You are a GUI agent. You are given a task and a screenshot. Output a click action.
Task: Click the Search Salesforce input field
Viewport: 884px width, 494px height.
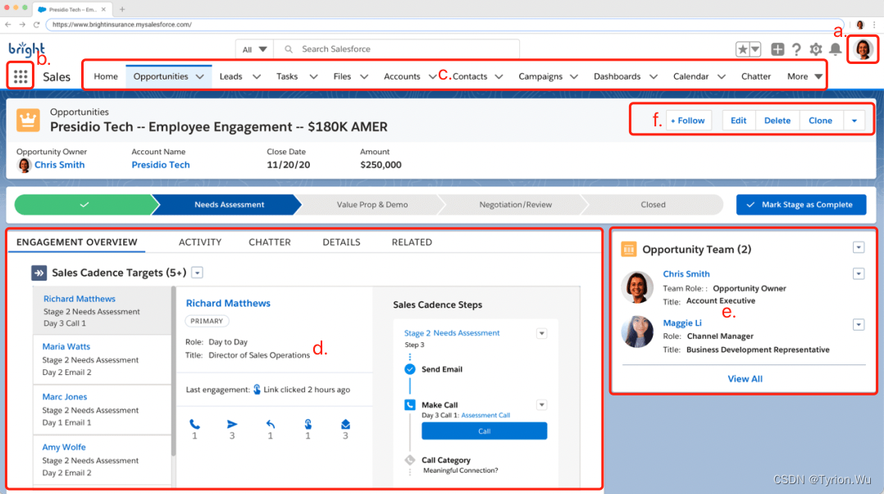coord(396,49)
